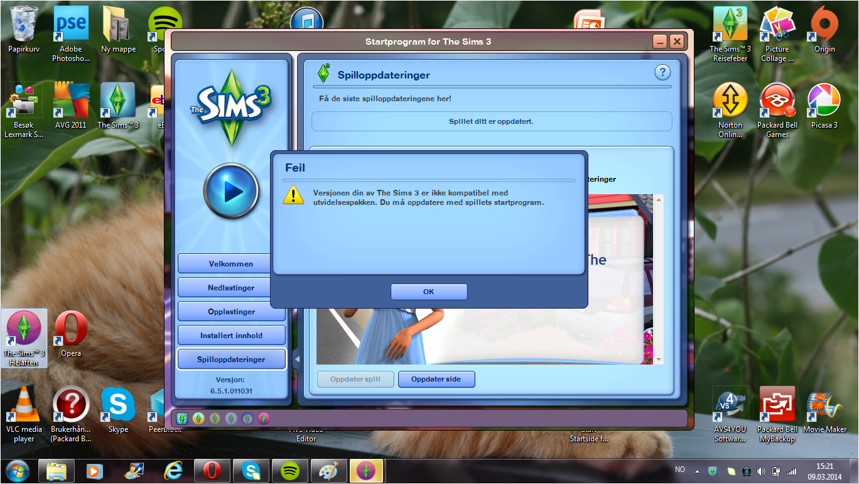Open AVG 2011 desktop icon
Image resolution: width=859 pixels, height=484 pixels.
(x=71, y=105)
